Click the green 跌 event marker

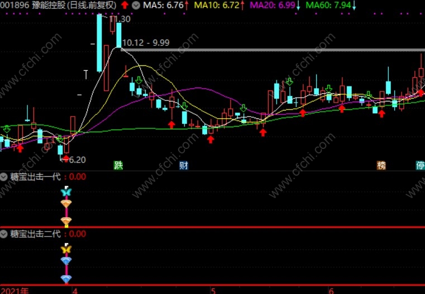click(118, 165)
